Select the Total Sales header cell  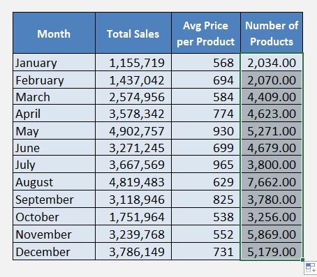[x=133, y=33]
